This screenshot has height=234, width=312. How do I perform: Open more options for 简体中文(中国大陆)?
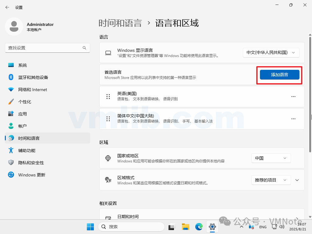pos(293,119)
